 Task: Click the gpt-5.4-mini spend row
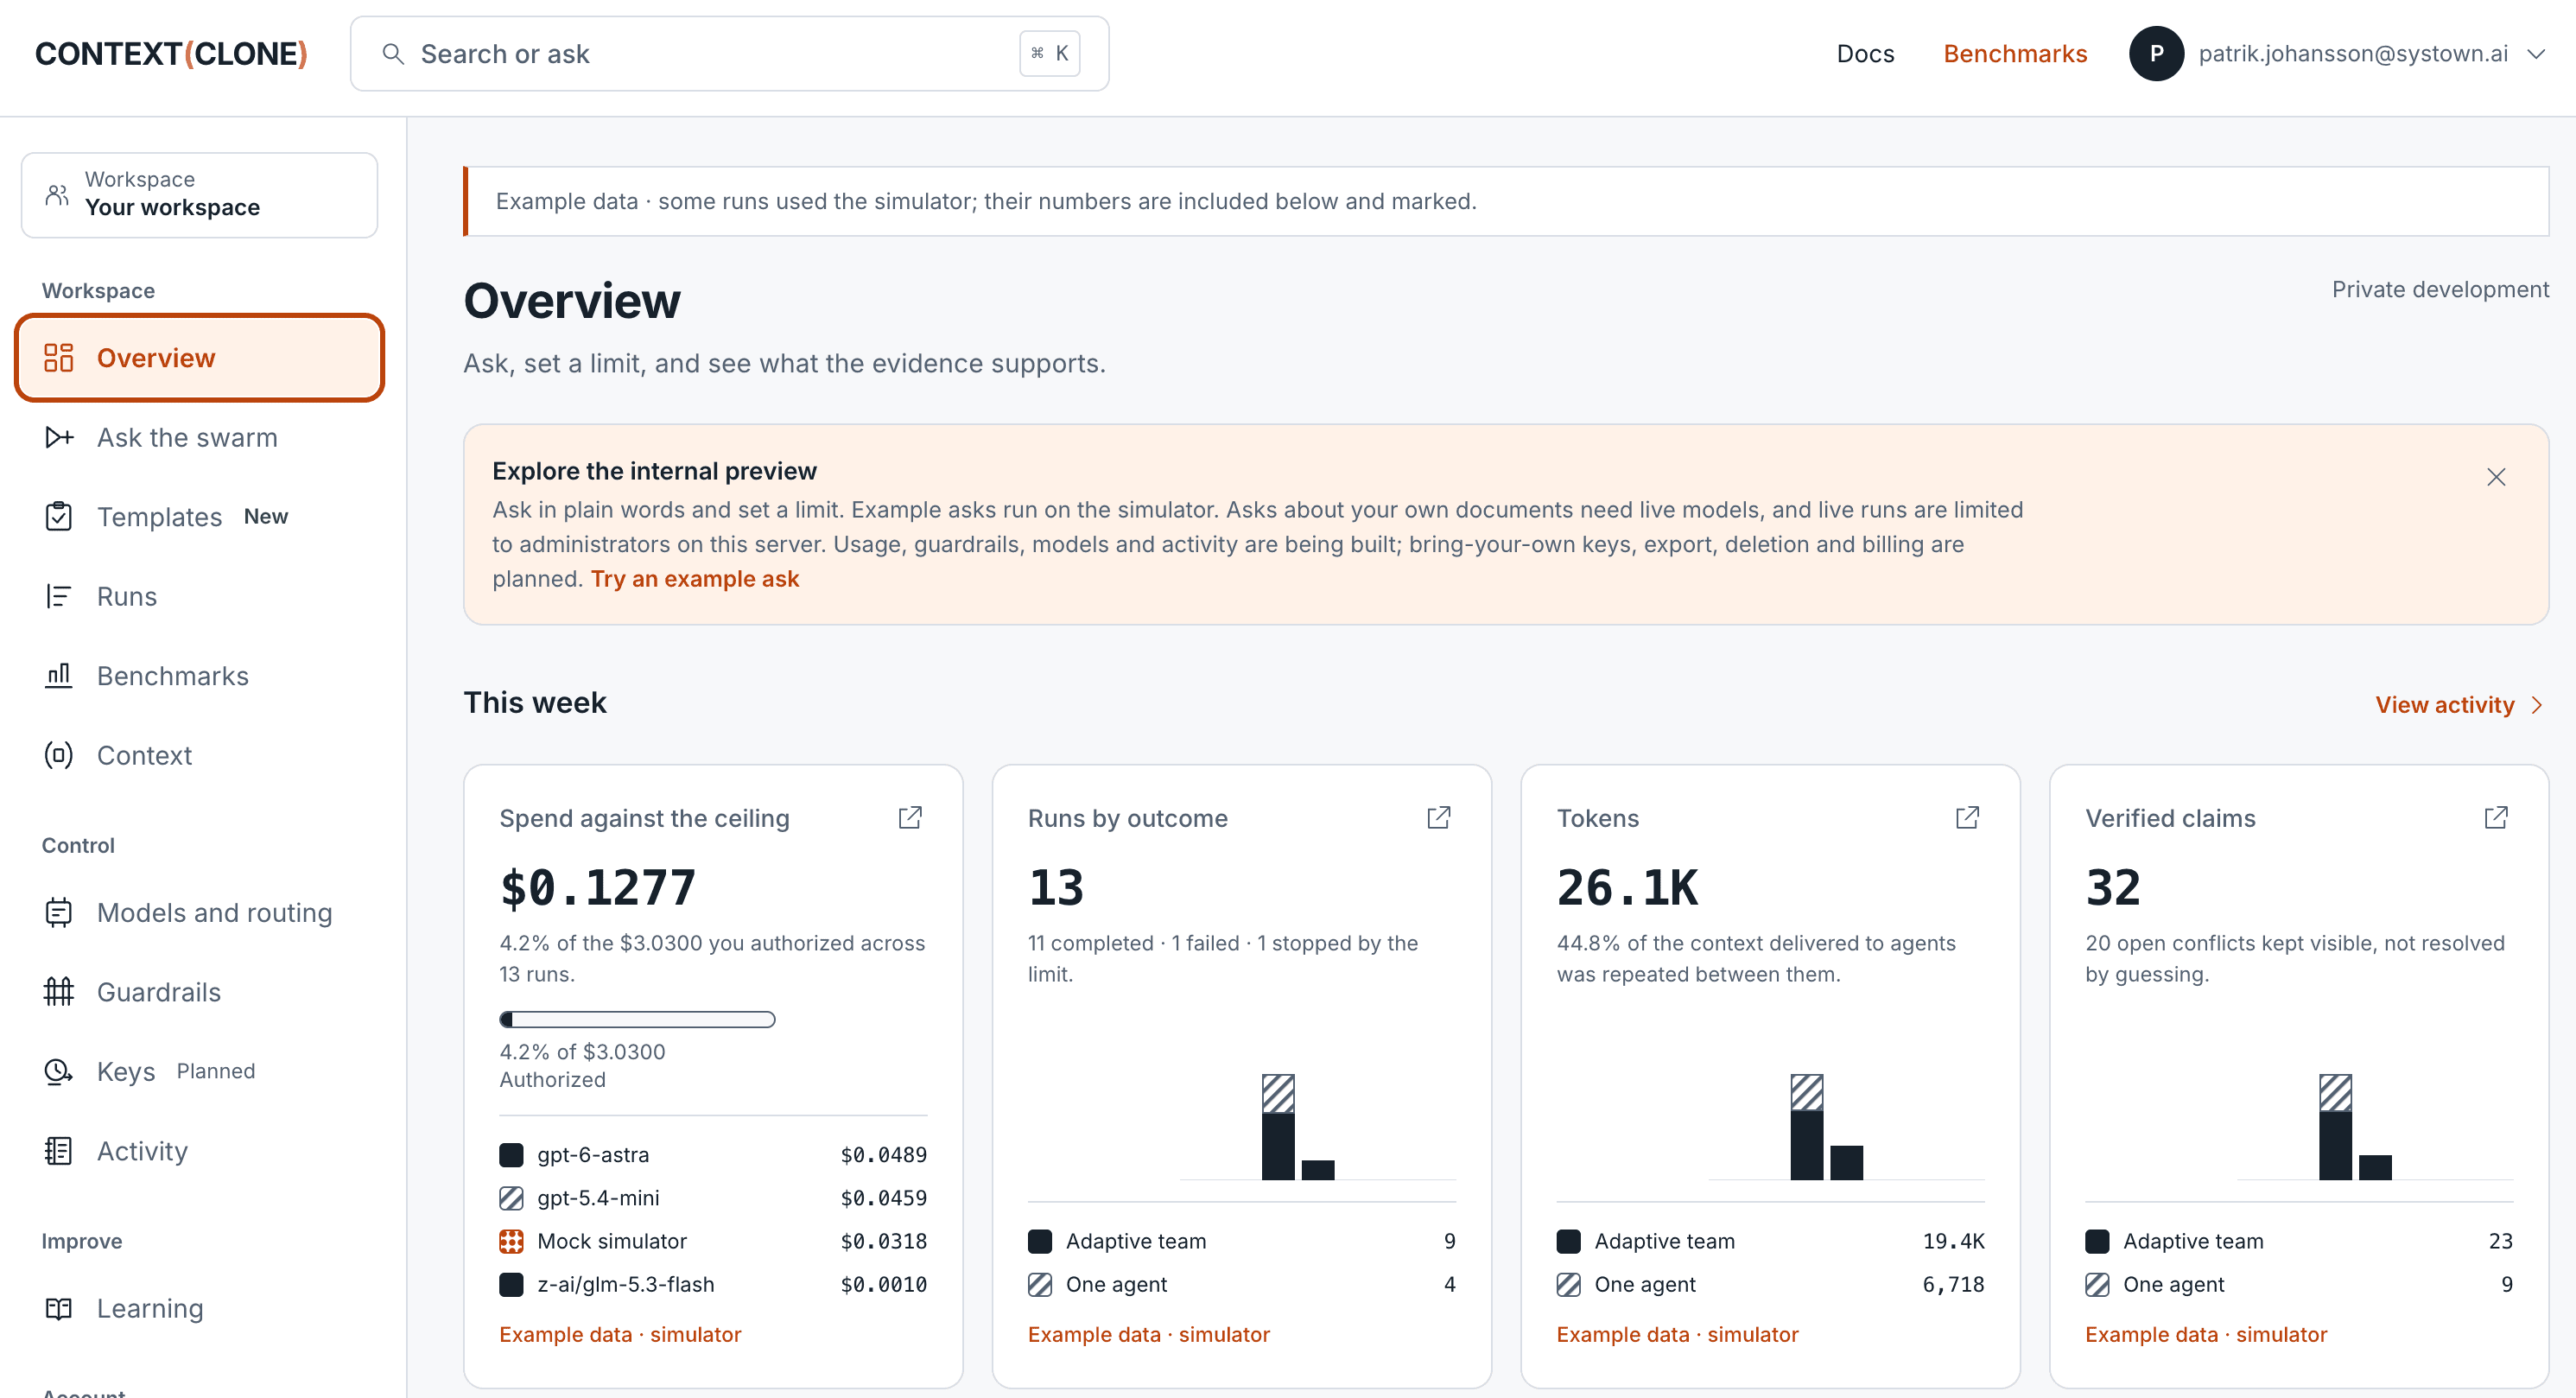pos(713,1198)
